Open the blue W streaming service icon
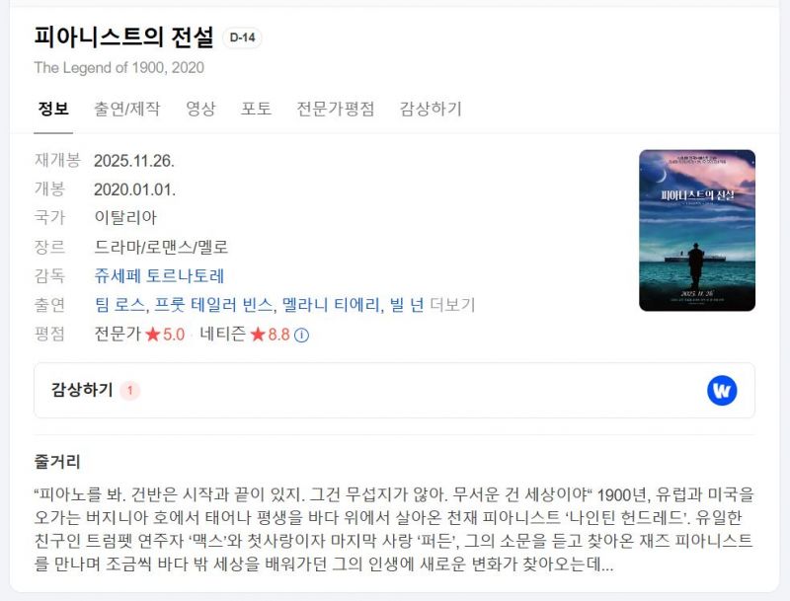 pyautogui.click(x=722, y=390)
